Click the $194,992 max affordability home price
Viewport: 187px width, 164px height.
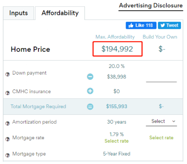117,49
